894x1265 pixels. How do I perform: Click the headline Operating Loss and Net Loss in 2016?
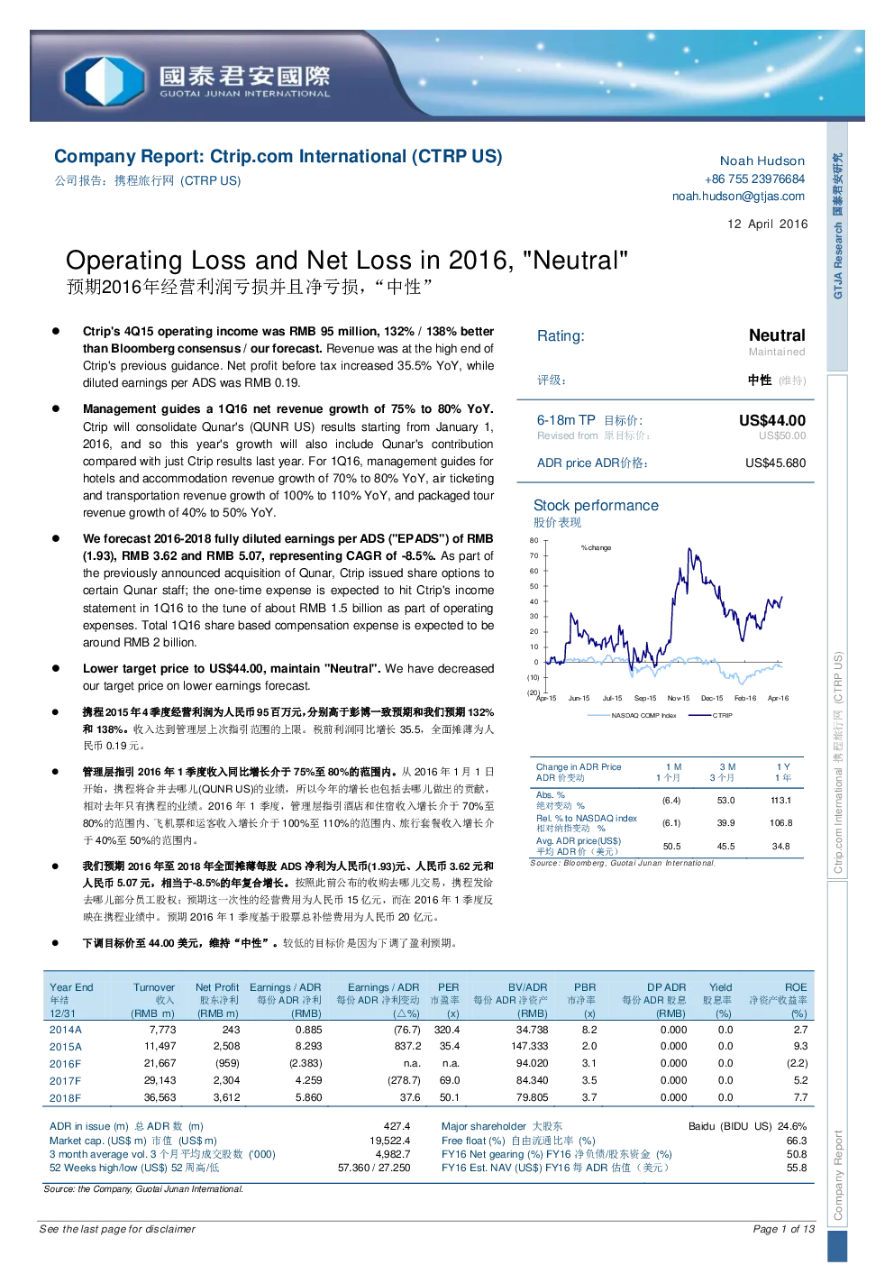347,261
